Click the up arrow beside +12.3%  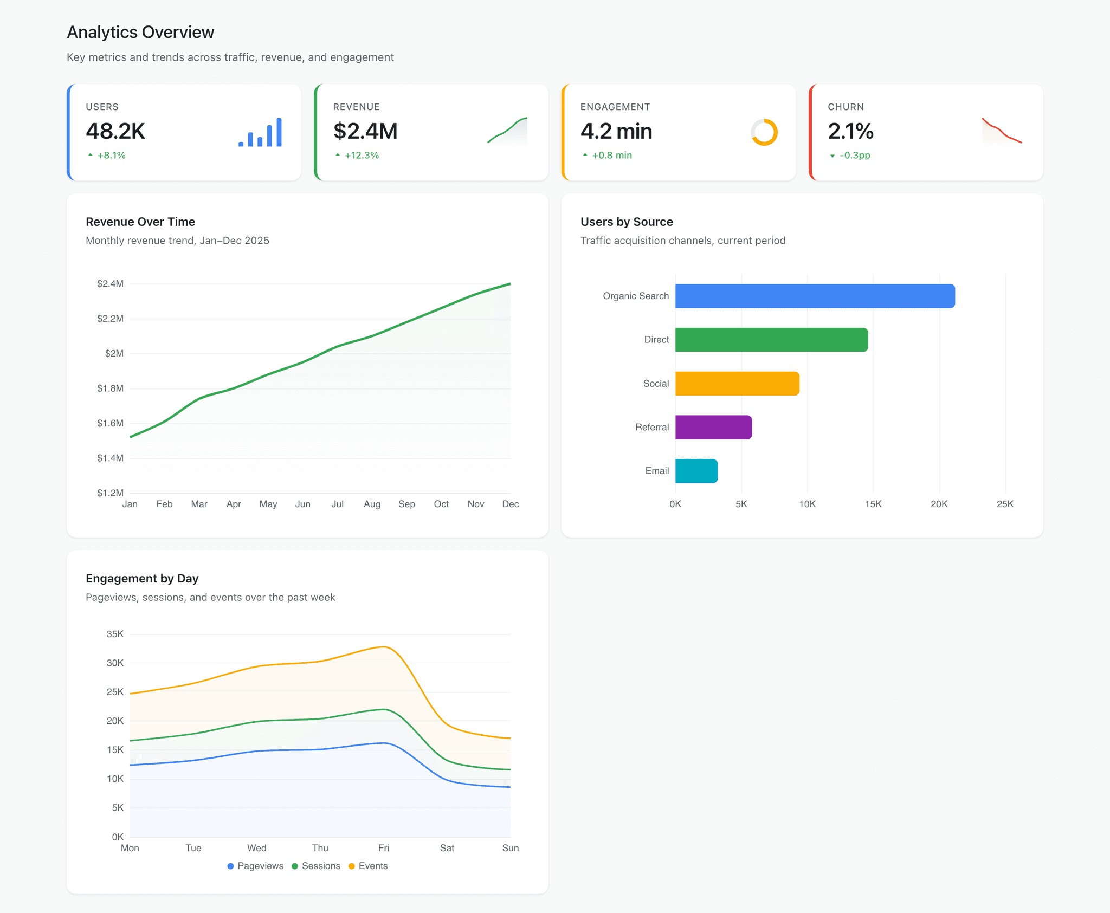click(x=338, y=155)
